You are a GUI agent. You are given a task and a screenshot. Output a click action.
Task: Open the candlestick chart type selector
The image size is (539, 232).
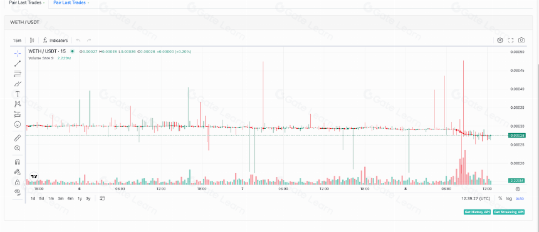pos(32,40)
